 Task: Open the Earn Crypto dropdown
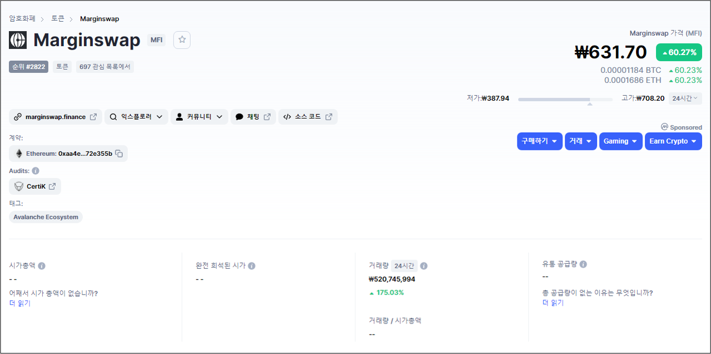[673, 141]
